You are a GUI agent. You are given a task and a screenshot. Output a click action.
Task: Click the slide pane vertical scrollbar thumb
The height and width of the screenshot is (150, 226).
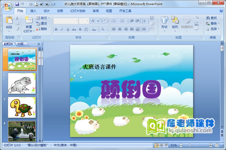pyautogui.click(x=222, y=48)
